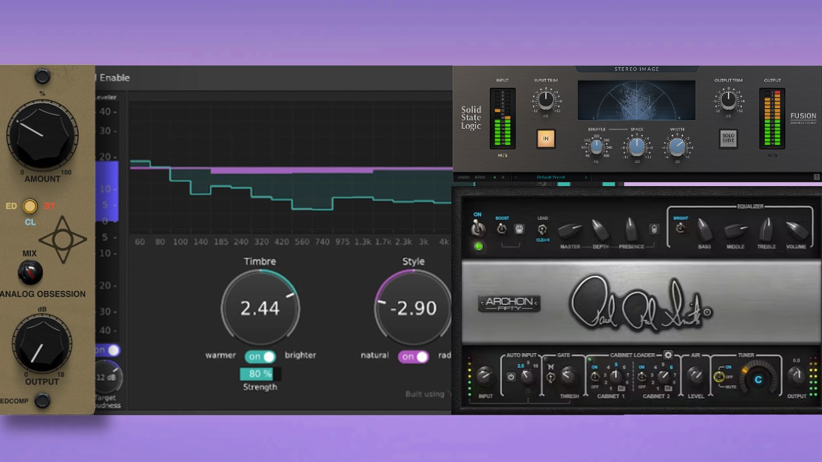Adjust the BASS equalizer knob
822x462 pixels.
(x=704, y=230)
